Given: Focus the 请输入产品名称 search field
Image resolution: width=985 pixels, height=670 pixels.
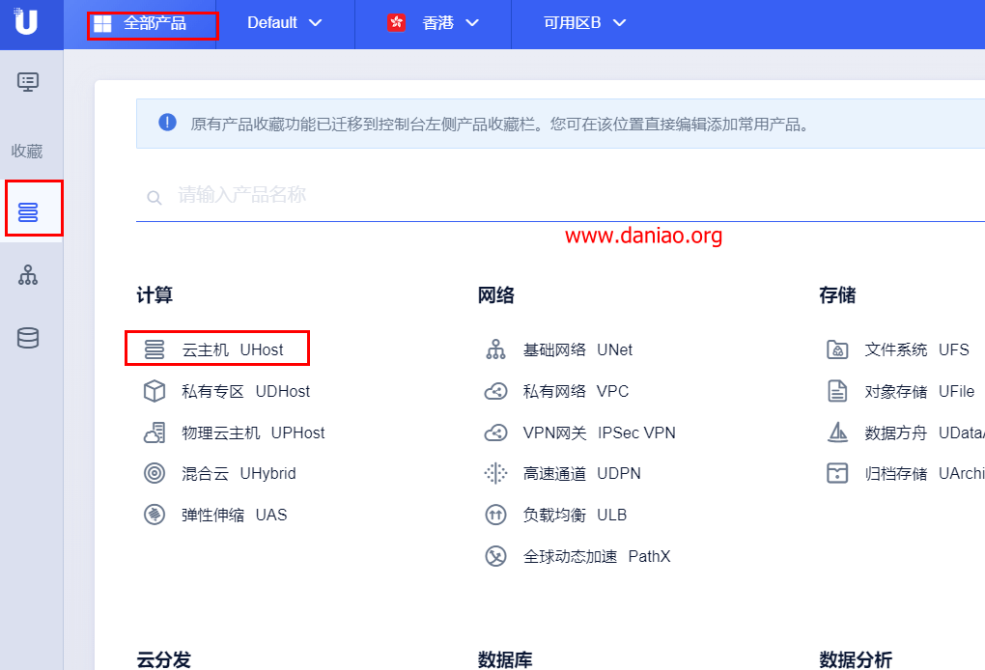Looking at the screenshot, I should click(560, 196).
